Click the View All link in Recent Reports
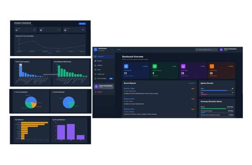This screenshot has width=252, height=165. click(192, 83)
